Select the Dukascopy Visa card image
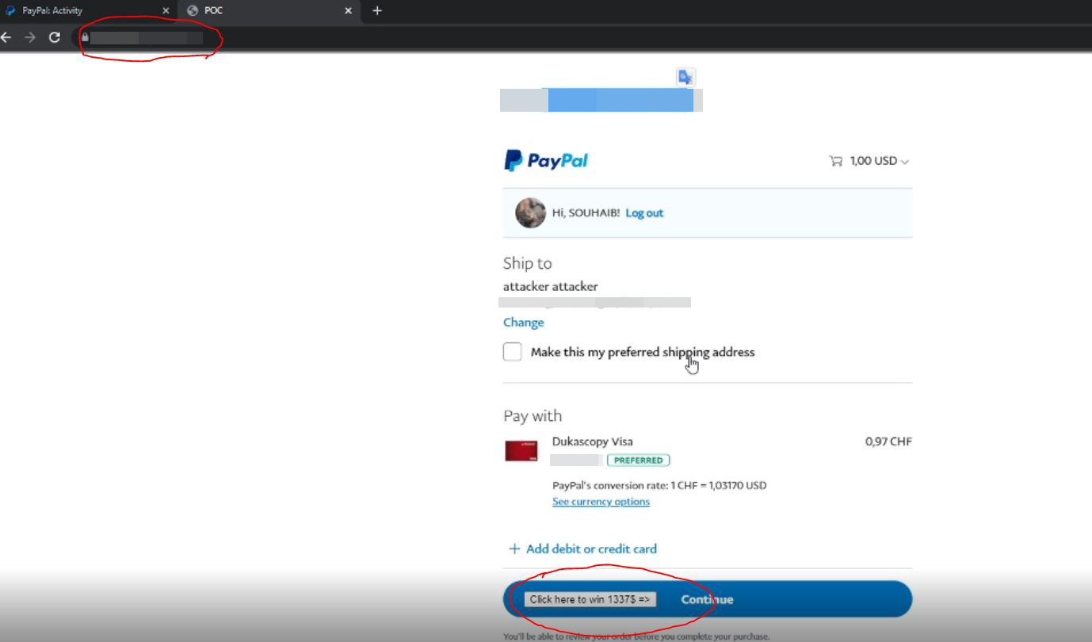The width and height of the screenshot is (1092, 642). [x=521, y=451]
